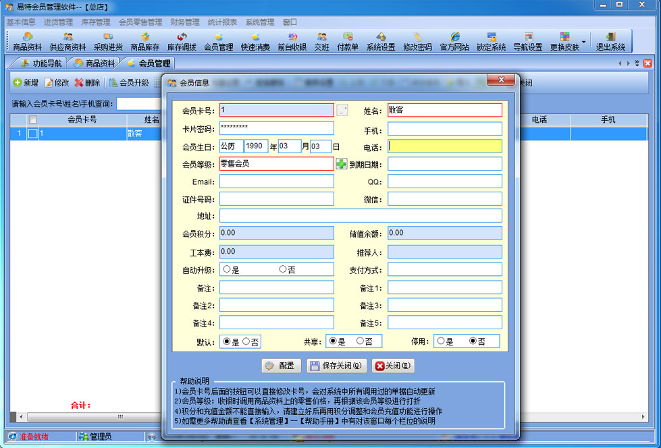661x448 pixels.
Task: Open the 财务管理 menu
Action: point(184,22)
